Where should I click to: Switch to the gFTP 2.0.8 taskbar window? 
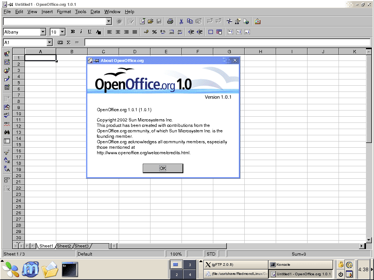(x=236, y=265)
